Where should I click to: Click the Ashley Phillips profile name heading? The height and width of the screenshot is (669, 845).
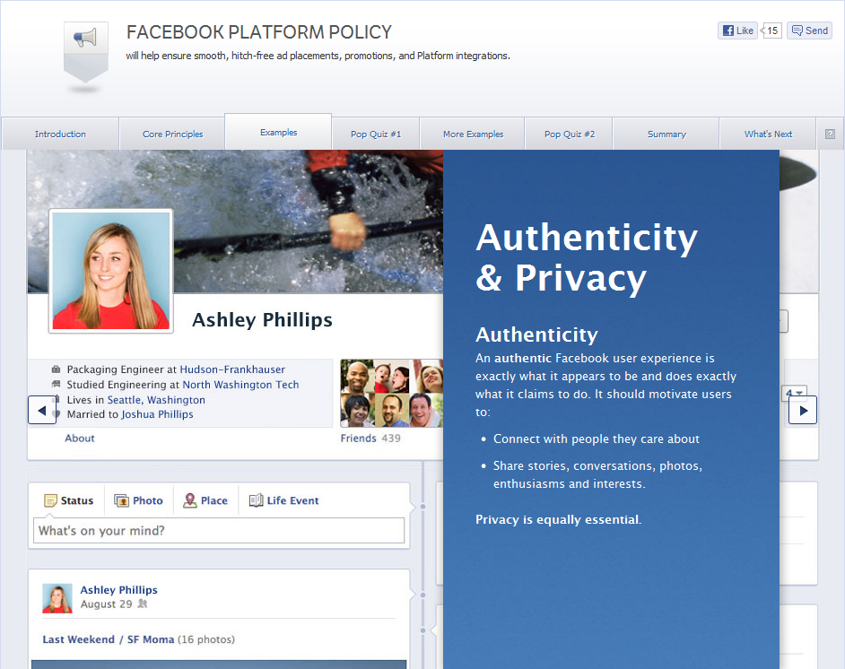click(x=262, y=319)
